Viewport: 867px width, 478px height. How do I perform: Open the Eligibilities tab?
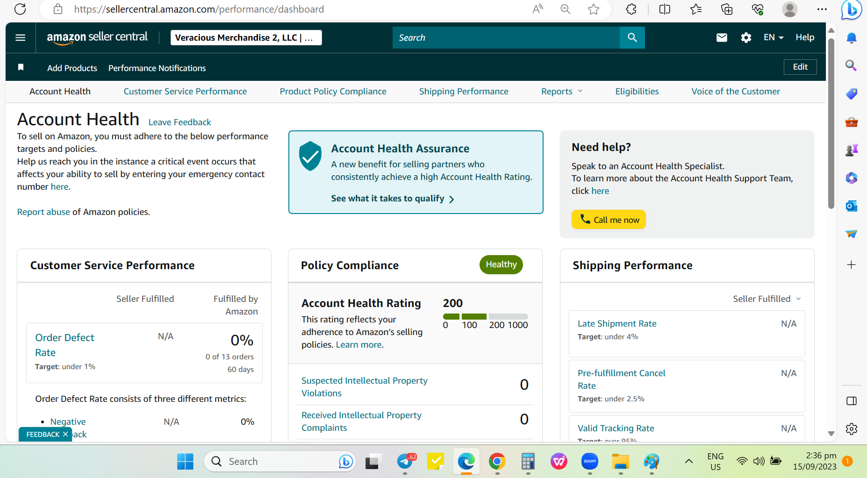637,92
